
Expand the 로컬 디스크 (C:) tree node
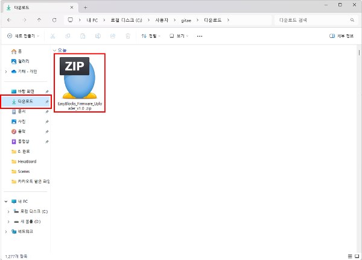click(8, 211)
